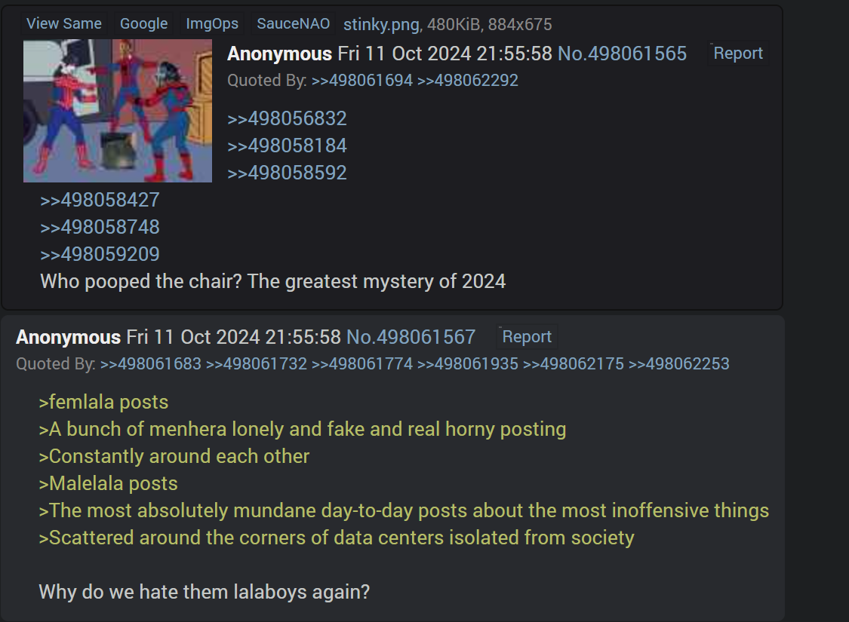The width and height of the screenshot is (849, 622).
Task: Follow quoted-by link >>498061935
Action: [468, 364]
